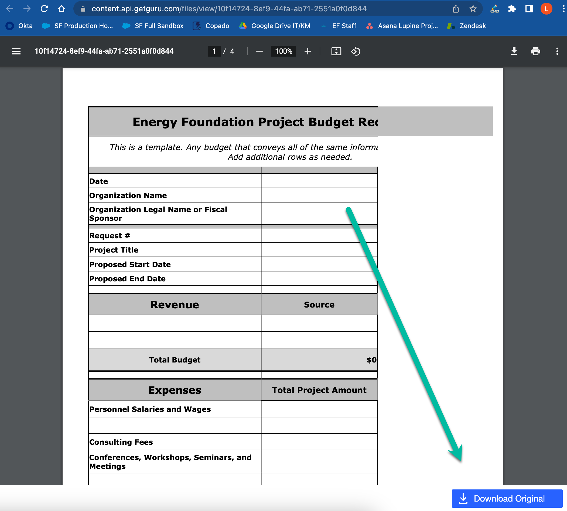This screenshot has height=511, width=567.
Task: Open the browser extensions puzzle icon
Action: click(x=512, y=9)
